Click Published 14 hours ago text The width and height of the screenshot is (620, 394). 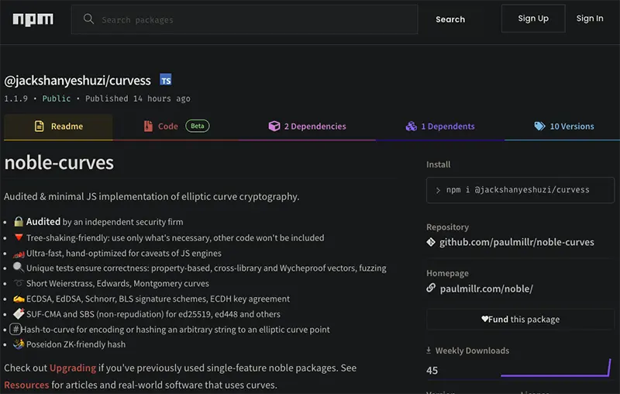(x=138, y=99)
